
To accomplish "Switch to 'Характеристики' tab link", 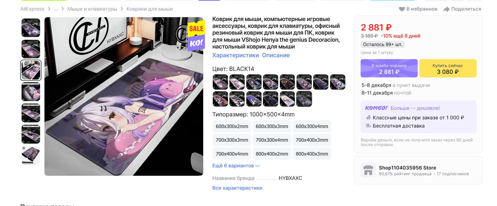I will coord(236,55).
